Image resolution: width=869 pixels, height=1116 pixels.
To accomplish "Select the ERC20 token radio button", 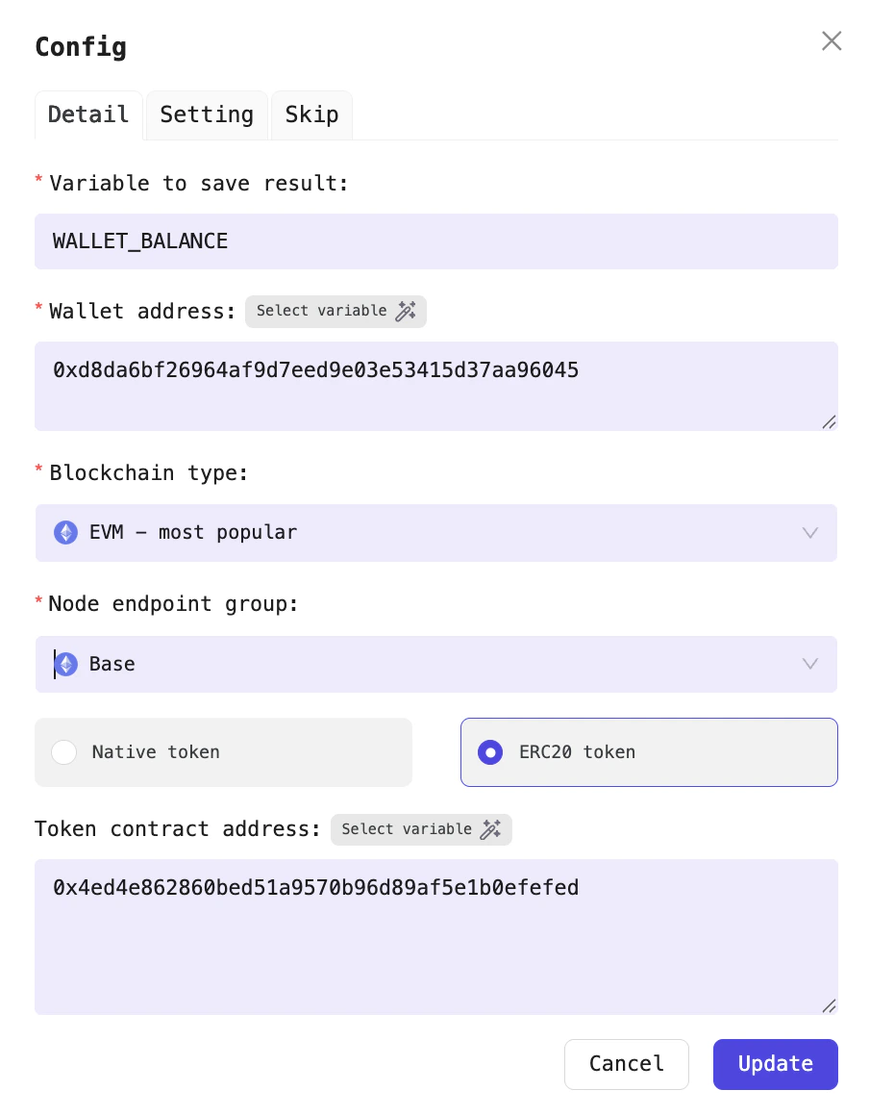I will [x=490, y=752].
